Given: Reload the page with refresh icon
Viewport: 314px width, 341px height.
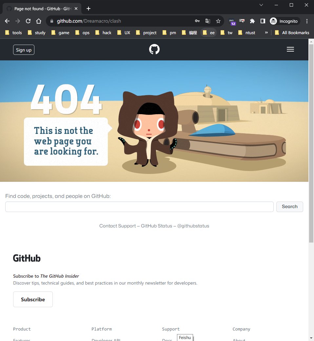Looking at the screenshot, I should tap(28, 21).
